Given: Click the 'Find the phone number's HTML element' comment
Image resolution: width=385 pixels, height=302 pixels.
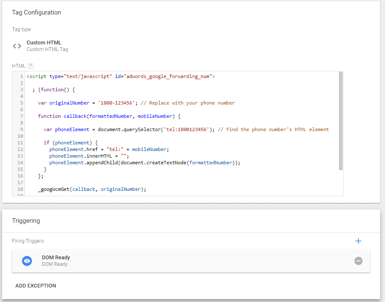Looking at the screenshot, I should [273, 129].
